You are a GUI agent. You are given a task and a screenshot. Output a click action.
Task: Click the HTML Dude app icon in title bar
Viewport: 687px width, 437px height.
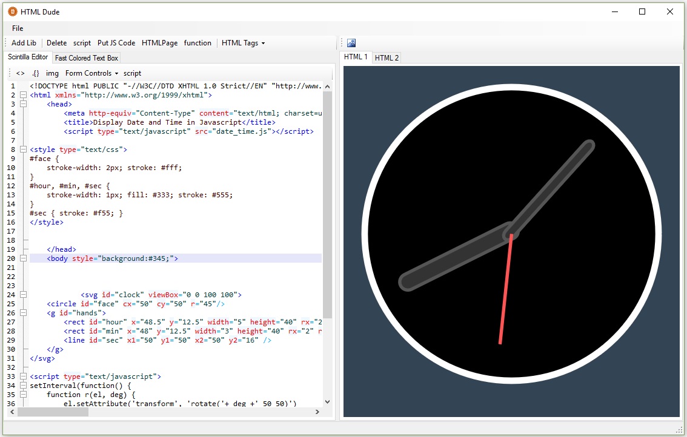(13, 12)
